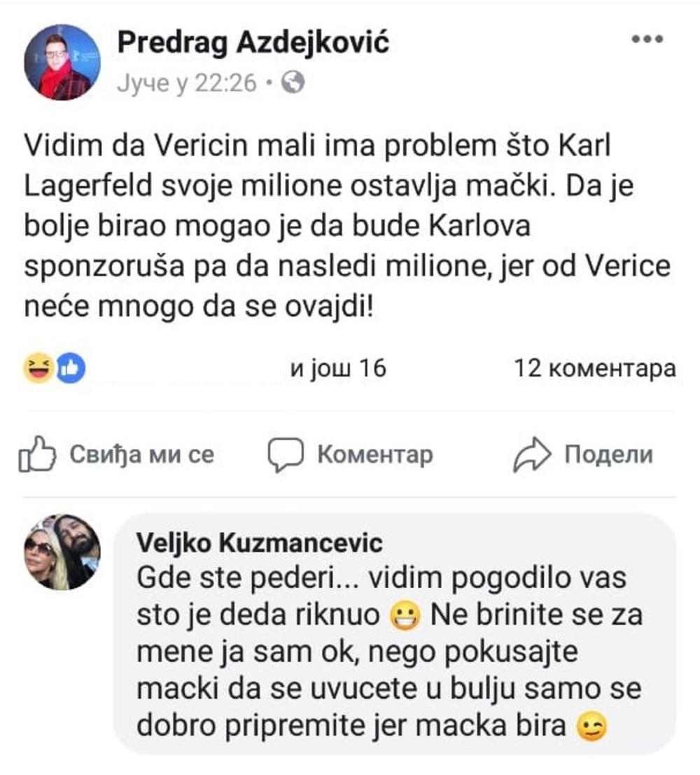
Task: Open the "12 коментара" comments link
Action: 595,368
